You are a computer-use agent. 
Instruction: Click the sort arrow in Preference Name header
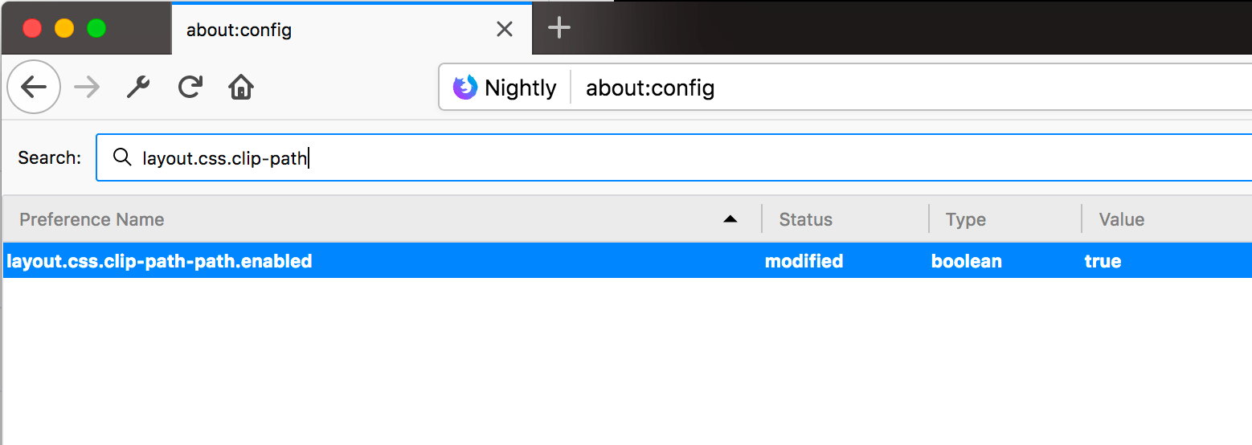pyautogui.click(x=730, y=219)
